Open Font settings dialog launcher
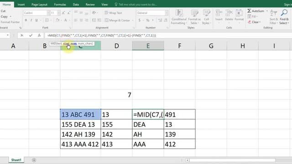This screenshot has width=292, height=164. 70,28
